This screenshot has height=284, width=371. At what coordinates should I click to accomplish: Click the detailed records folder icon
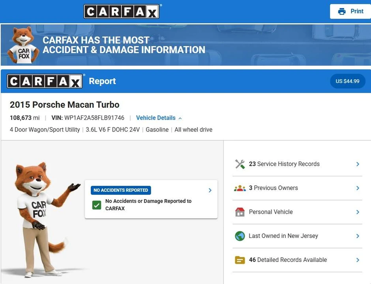240,260
